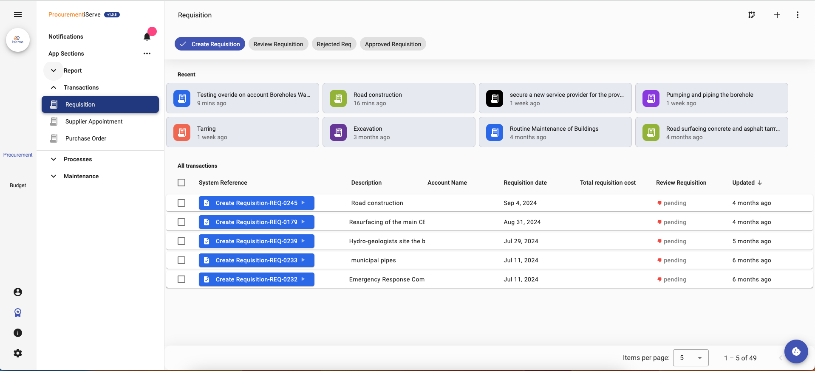Screen dimensions: 815x371
Task: Open the vertical three-dot options menu
Action: coord(797,15)
